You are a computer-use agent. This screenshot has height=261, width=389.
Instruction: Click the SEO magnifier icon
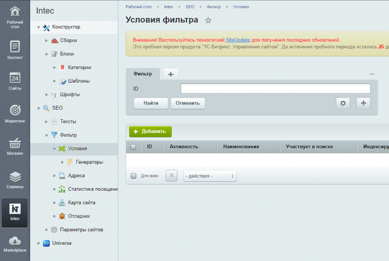point(46,108)
